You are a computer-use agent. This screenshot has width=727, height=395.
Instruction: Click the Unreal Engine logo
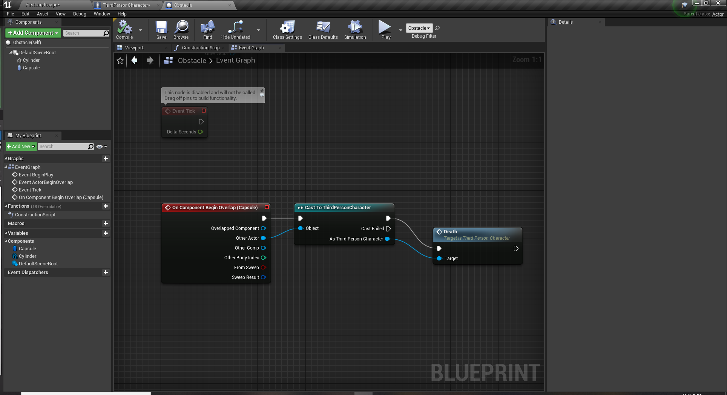coord(7,5)
